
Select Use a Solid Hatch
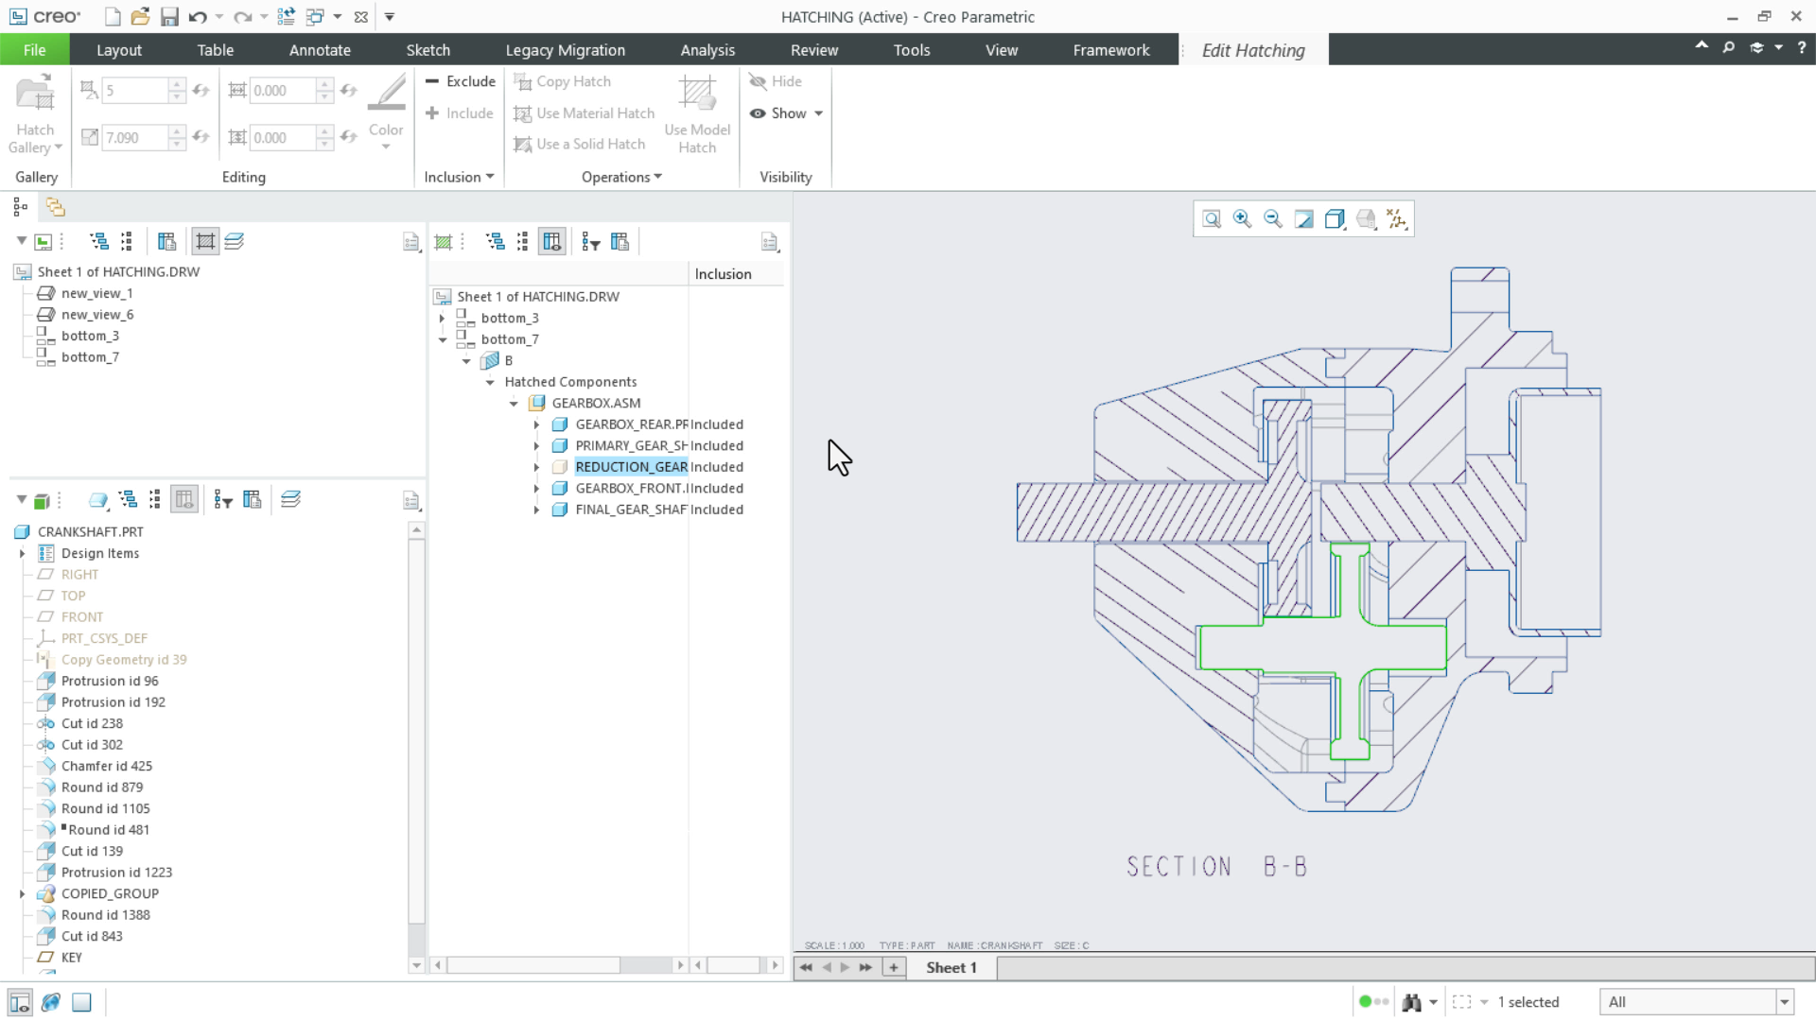tap(579, 144)
